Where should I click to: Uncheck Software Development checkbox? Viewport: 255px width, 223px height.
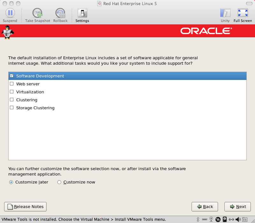click(x=12, y=76)
